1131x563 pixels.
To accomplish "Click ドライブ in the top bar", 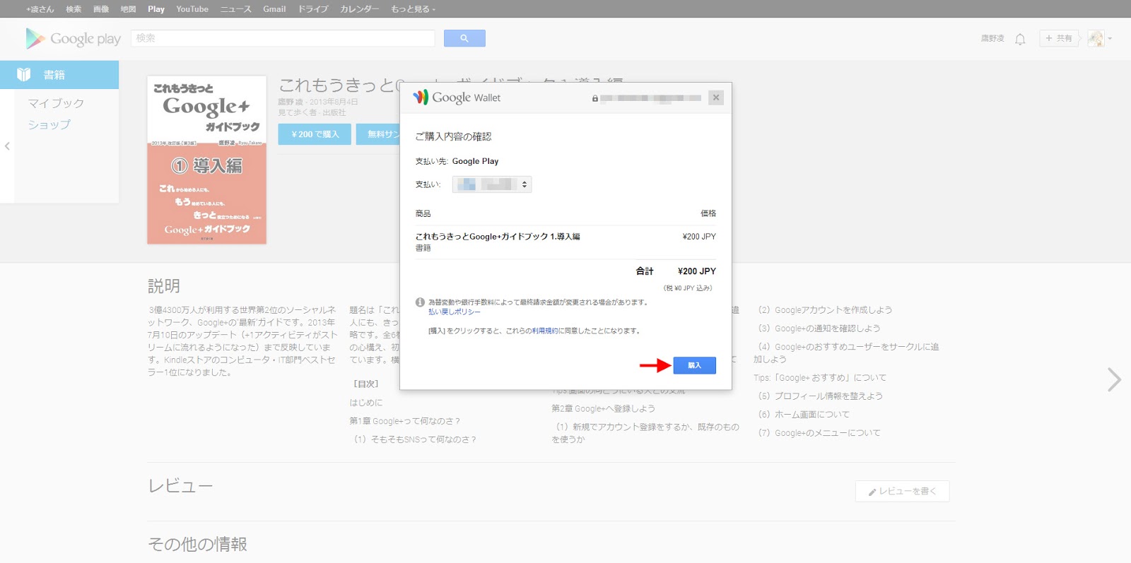I will [x=312, y=9].
